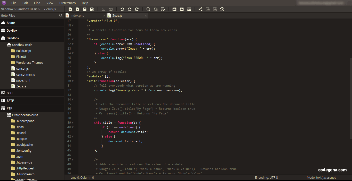Click the undo arrow in the toolbar

(122, 9)
